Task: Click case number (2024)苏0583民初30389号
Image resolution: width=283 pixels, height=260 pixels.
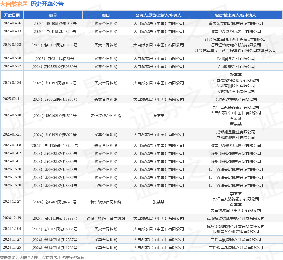Action: coord(54,67)
